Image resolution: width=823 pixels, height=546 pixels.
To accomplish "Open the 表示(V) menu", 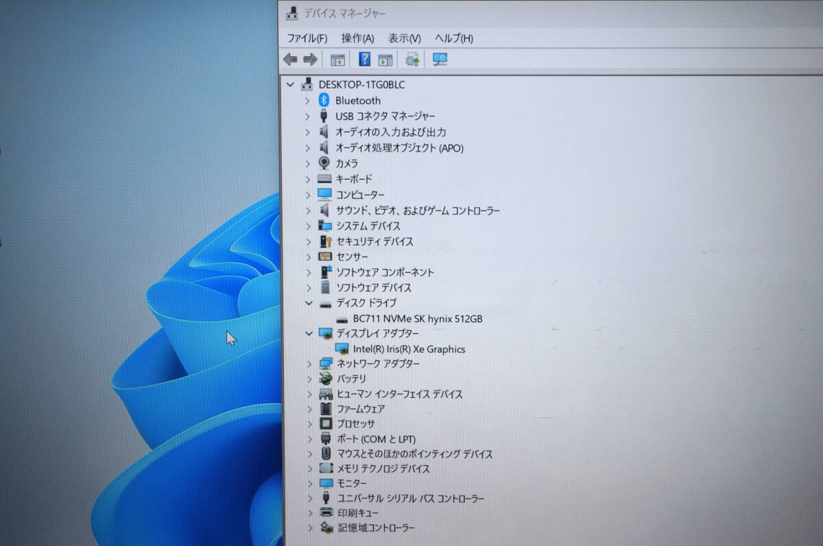I will 405,38.
